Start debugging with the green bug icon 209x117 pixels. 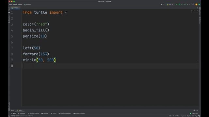pos(179,5)
